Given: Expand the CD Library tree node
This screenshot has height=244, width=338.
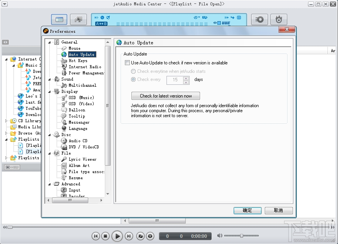Looking at the screenshot, I should 7,121.
